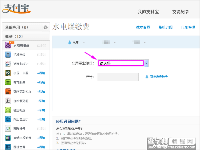Select the 校园一卡通 sidebar label

[21, 73]
